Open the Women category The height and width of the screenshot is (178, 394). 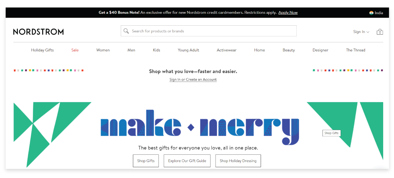(103, 50)
